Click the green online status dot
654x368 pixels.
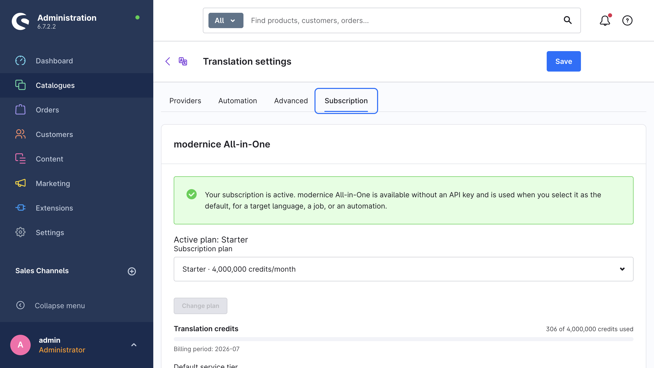[137, 17]
